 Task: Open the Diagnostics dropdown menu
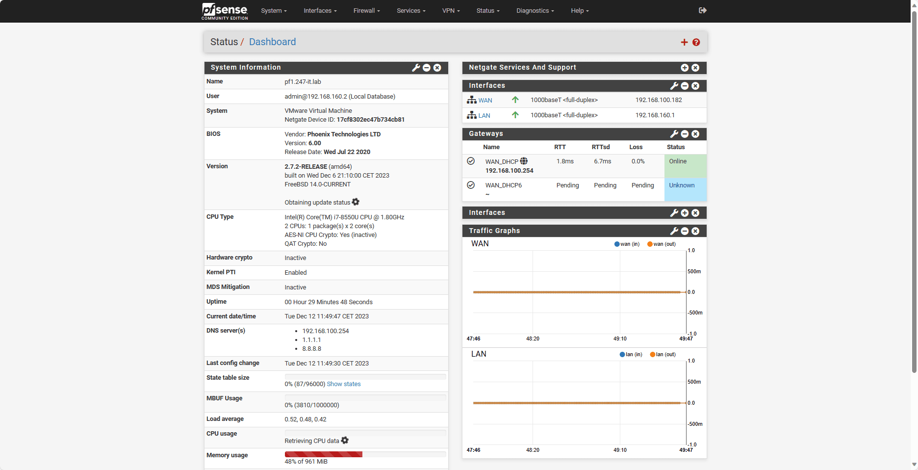tap(535, 11)
